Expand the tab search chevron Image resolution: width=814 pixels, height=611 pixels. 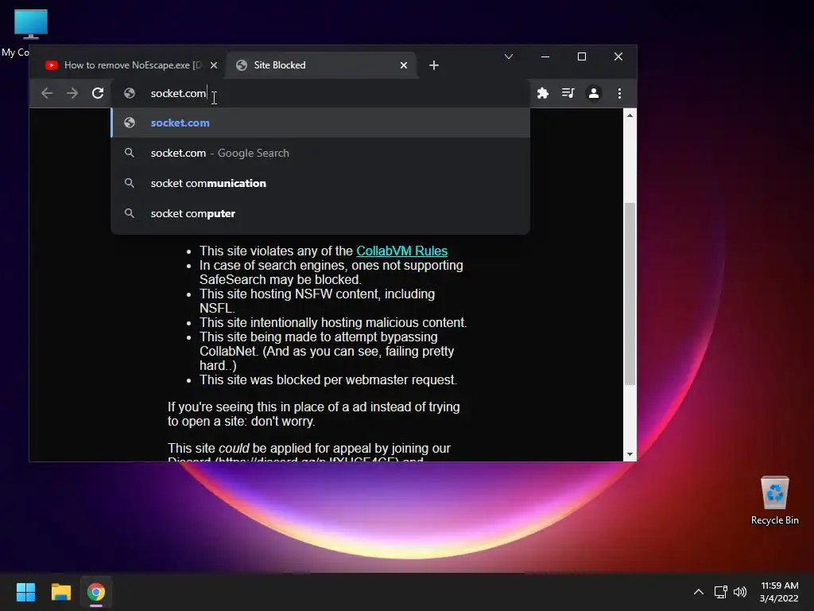click(x=509, y=56)
